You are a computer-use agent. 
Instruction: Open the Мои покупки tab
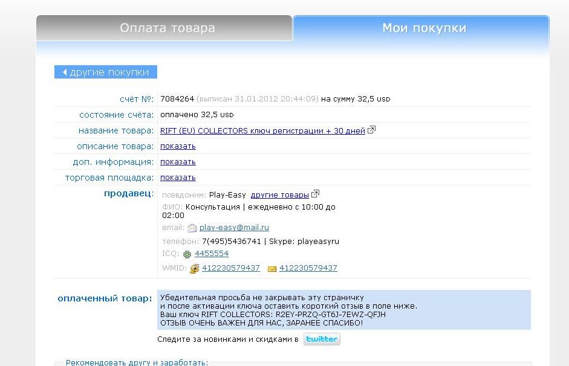[x=421, y=28]
